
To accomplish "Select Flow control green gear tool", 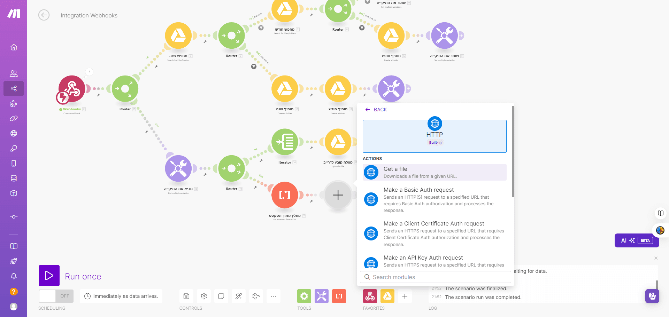I will [x=304, y=296].
